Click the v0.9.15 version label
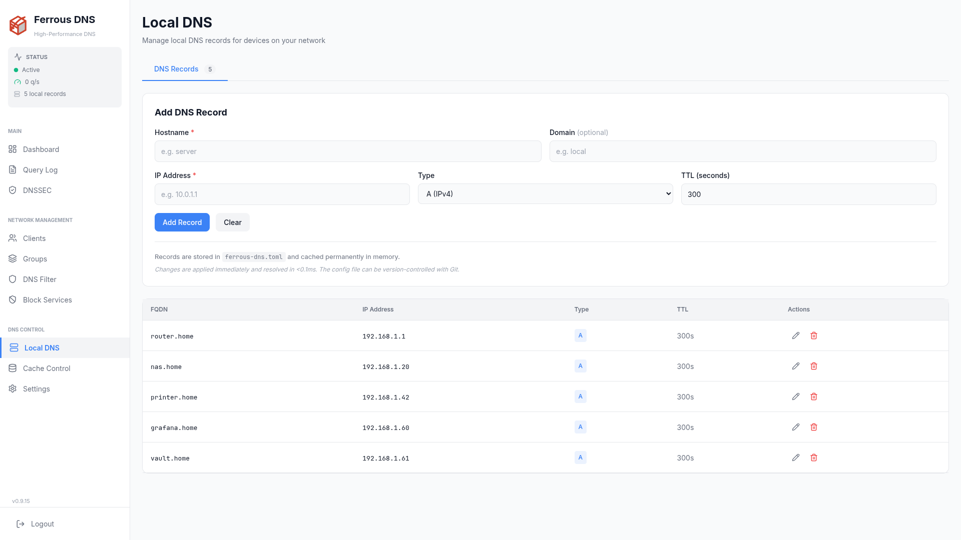961x540 pixels. 21,501
